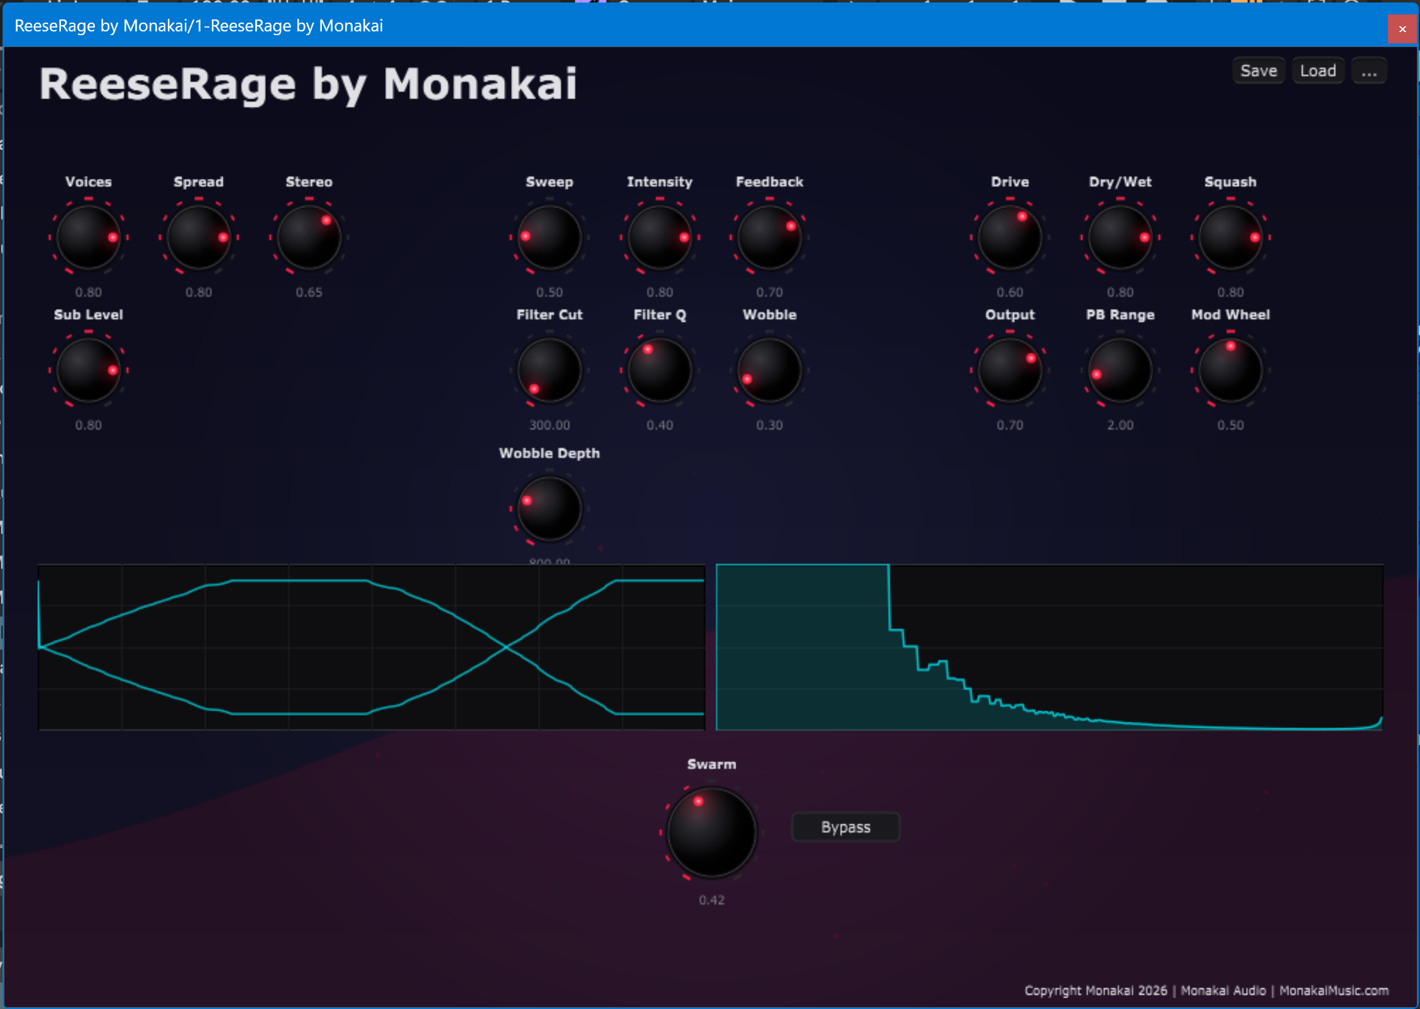The width and height of the screenshot is (1420, 1009).
Task: Click the Mod Wheel knob
Action: (1231, 370)
